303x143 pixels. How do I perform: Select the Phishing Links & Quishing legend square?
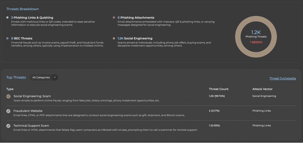7,17
